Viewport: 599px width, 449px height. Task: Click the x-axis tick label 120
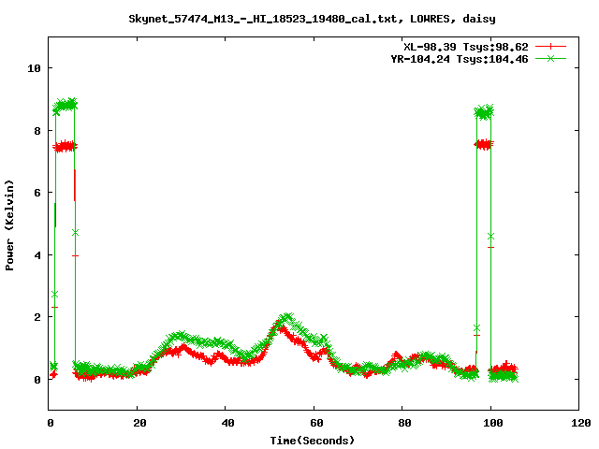(581, 423)
